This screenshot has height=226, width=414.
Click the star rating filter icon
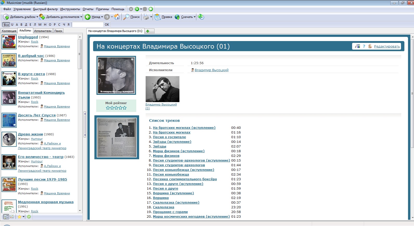pos(20,217)
